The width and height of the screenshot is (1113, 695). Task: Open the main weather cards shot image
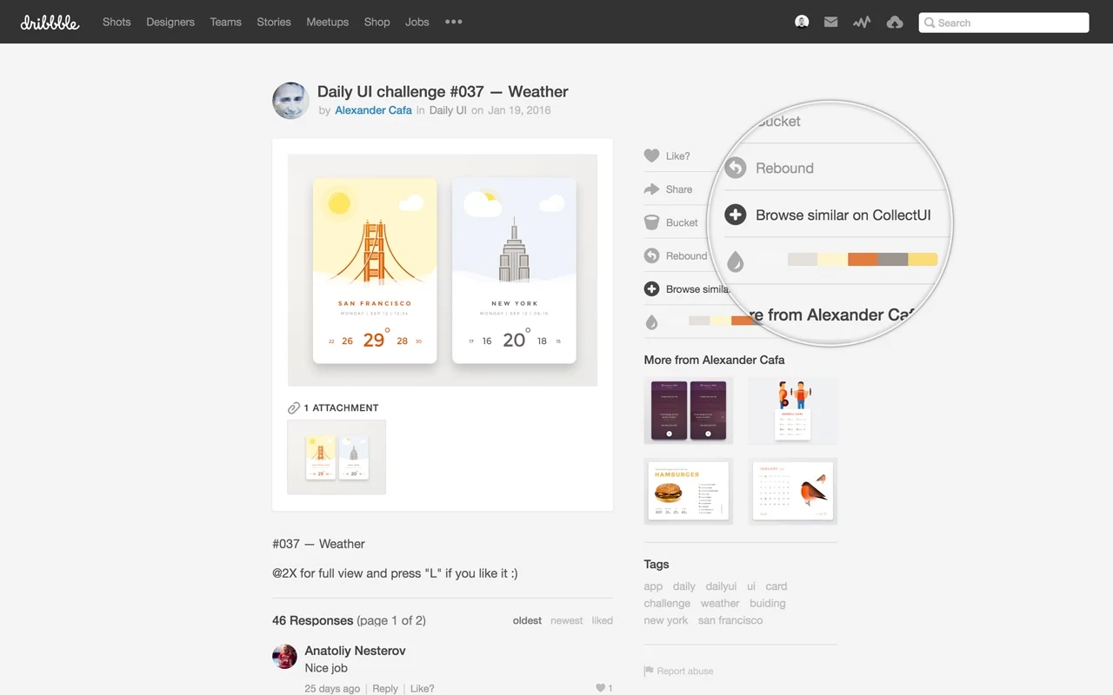[443, 270]
